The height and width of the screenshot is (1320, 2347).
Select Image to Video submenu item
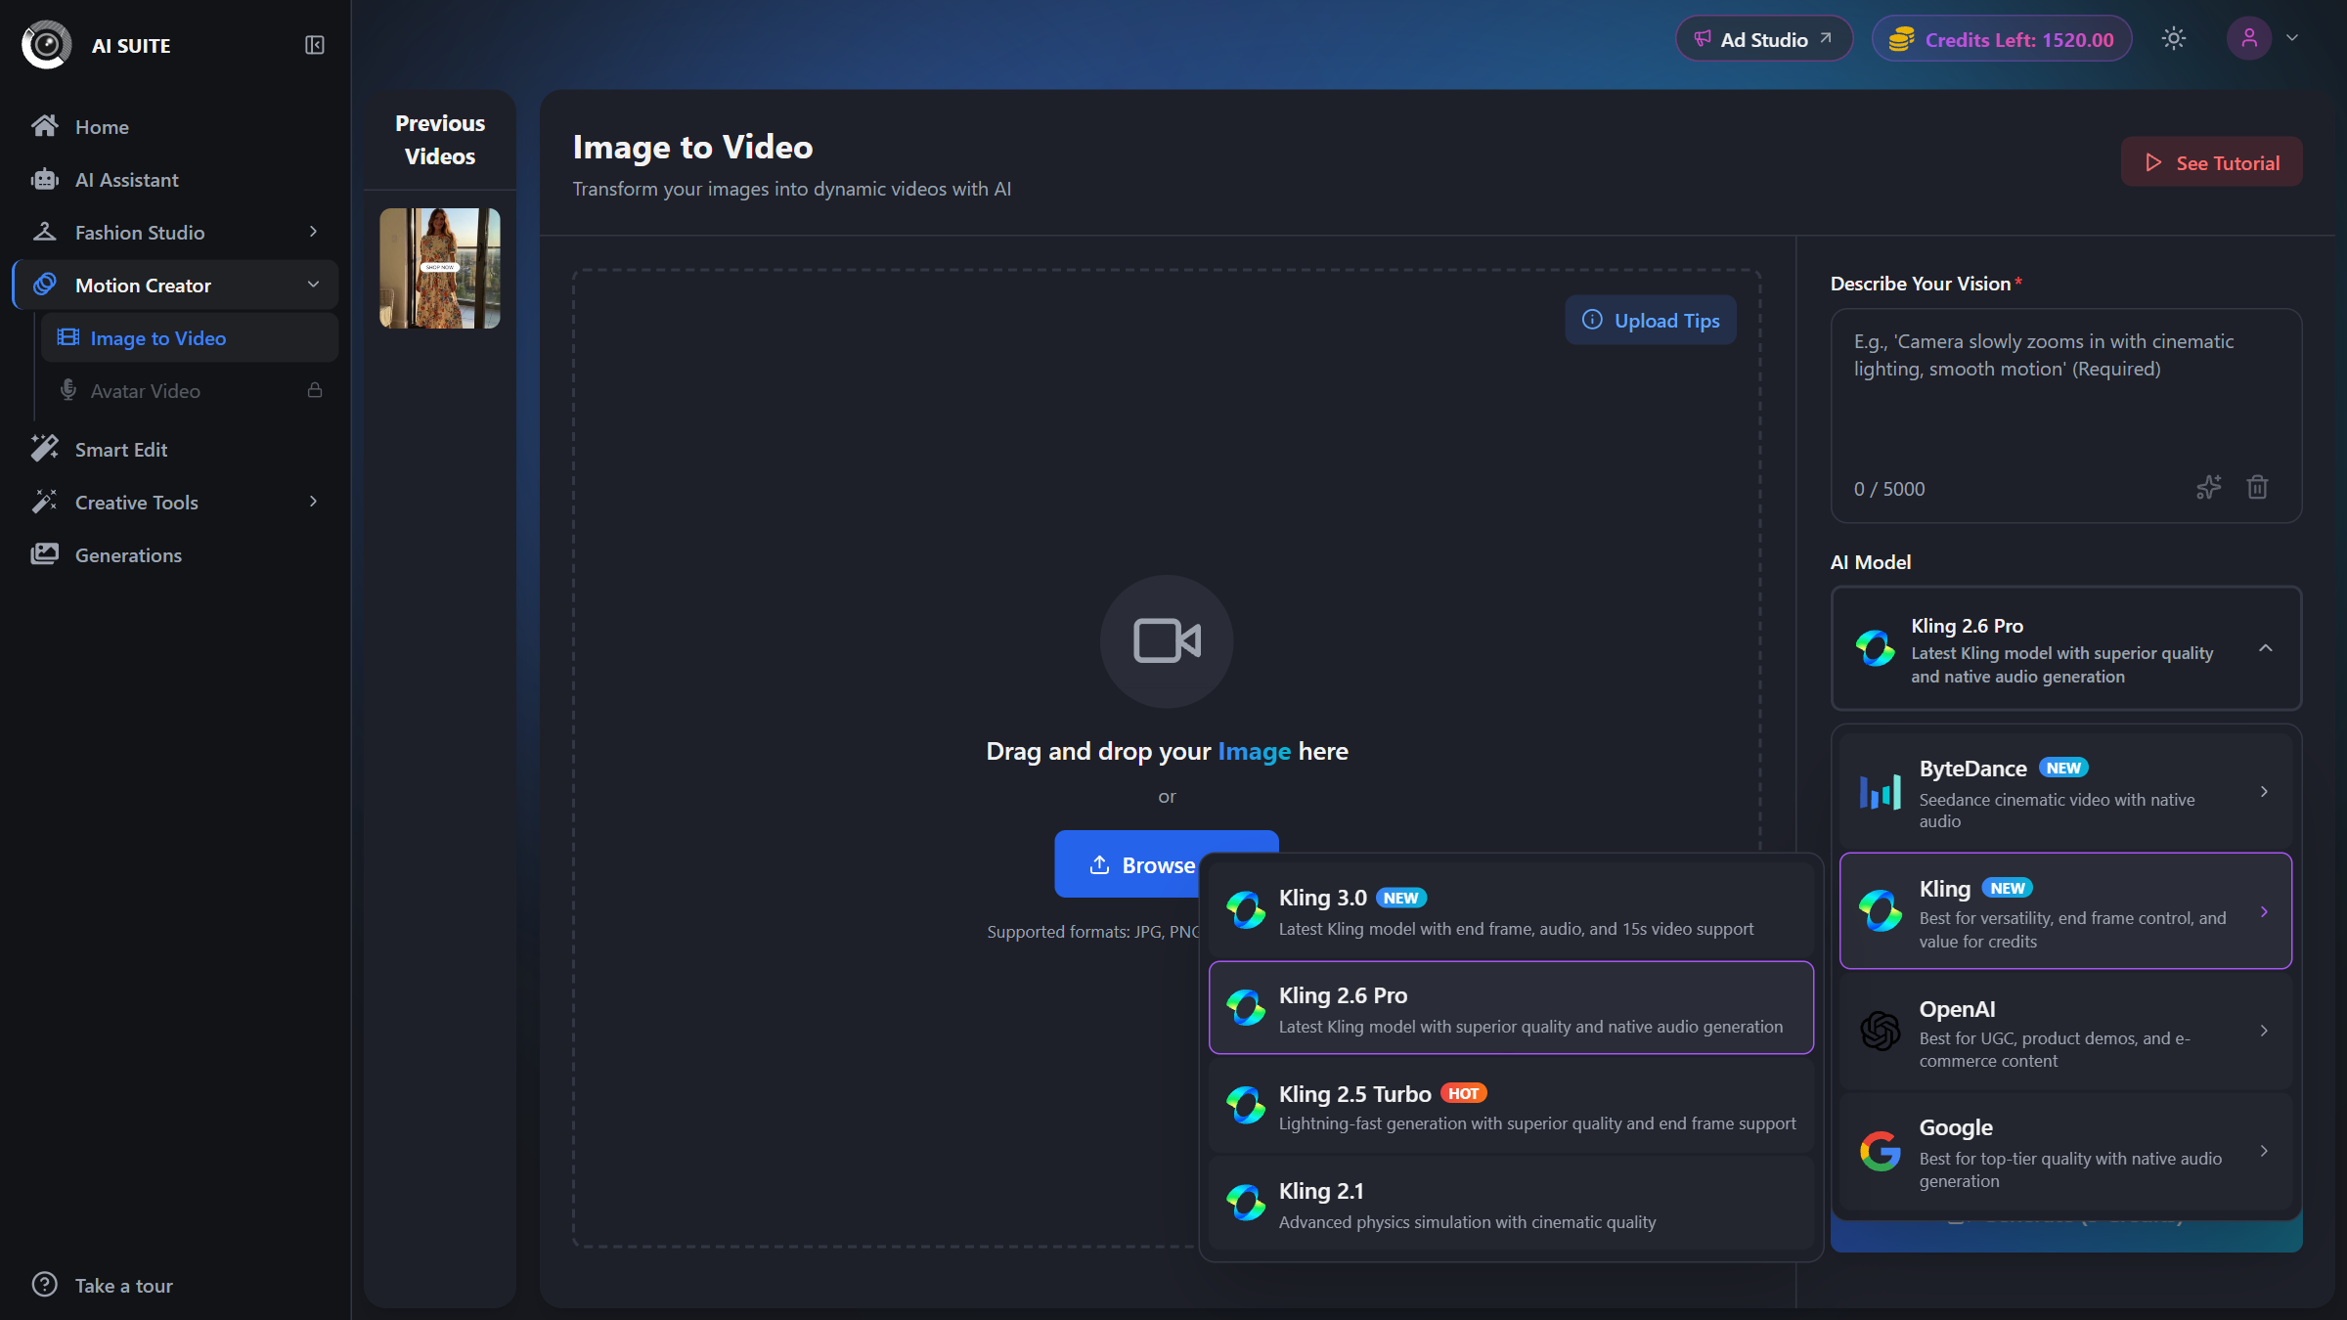[x=190, y=337]
